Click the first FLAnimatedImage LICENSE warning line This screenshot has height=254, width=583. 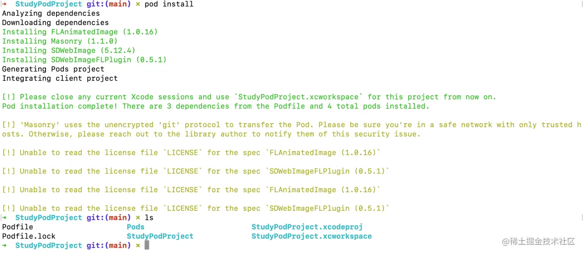(191, 153)
